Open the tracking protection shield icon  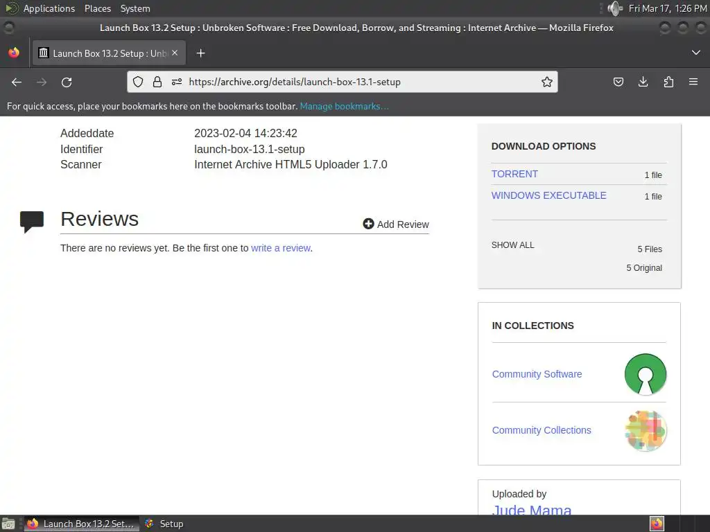click(138, 82)
